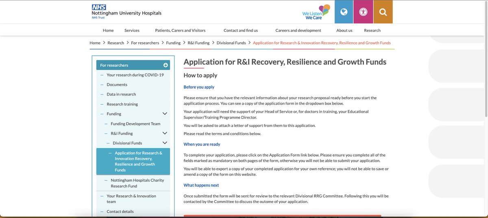Click the letter of support sentence
This screenshot has height=218, width=488.
250,125
